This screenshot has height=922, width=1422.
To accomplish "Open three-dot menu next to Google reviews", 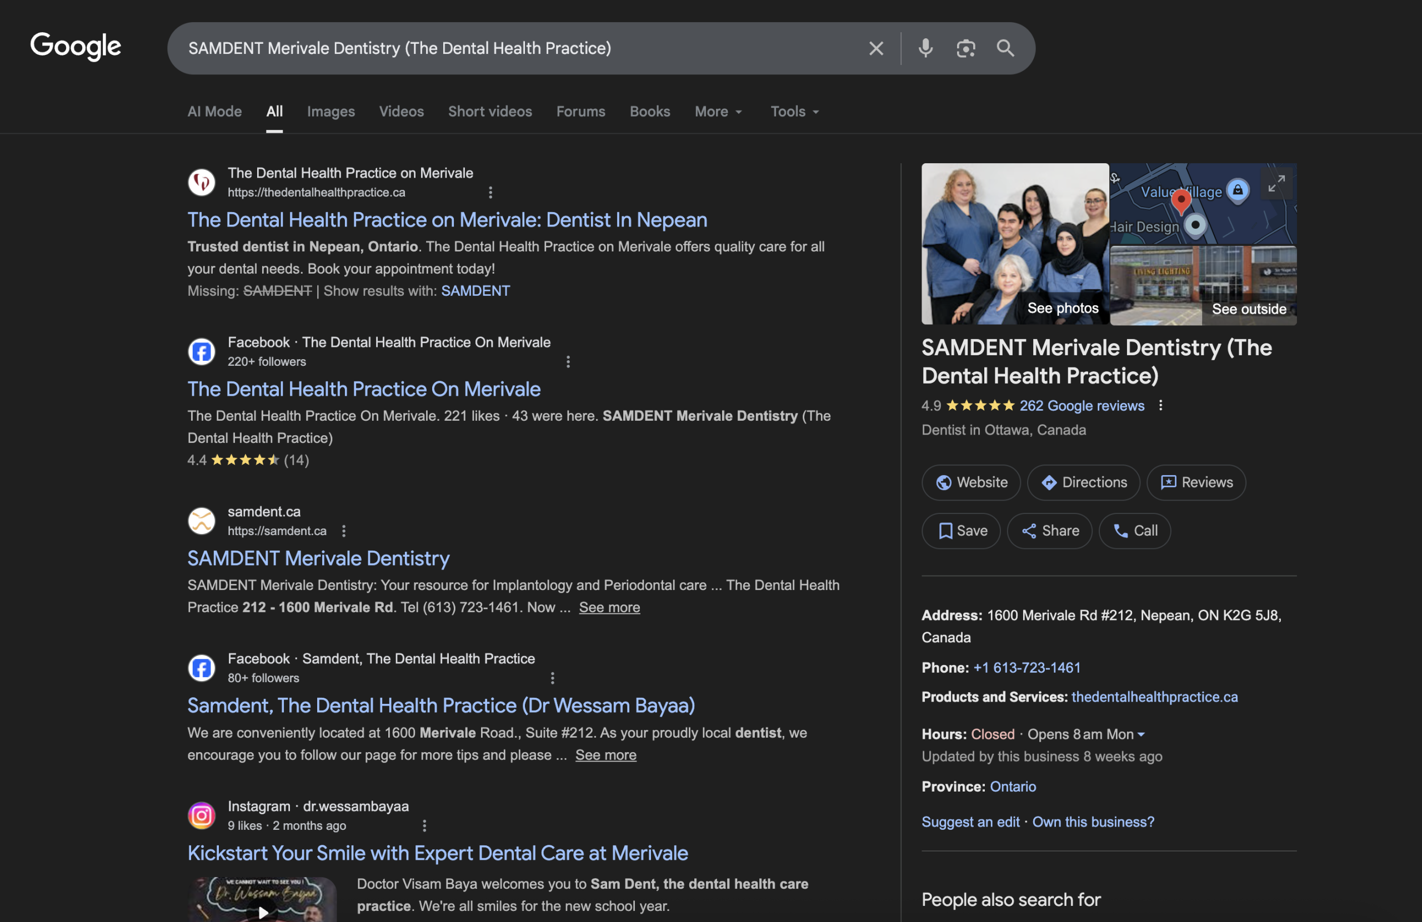I will 1161,405.
